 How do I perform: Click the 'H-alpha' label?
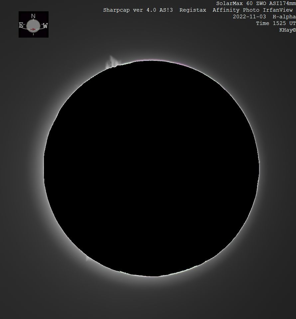[284, 17]
